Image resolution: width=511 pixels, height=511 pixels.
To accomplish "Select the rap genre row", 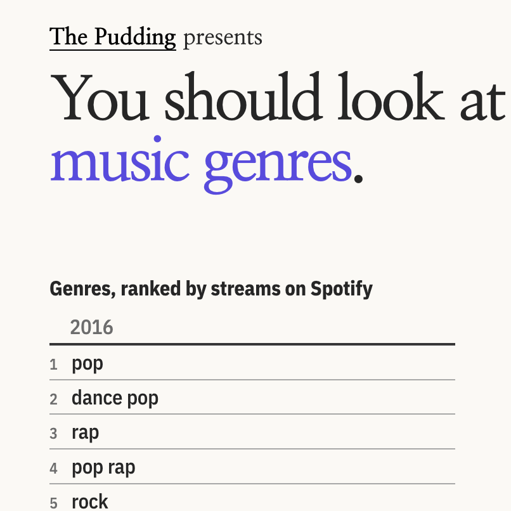I will tap(252, 432).
